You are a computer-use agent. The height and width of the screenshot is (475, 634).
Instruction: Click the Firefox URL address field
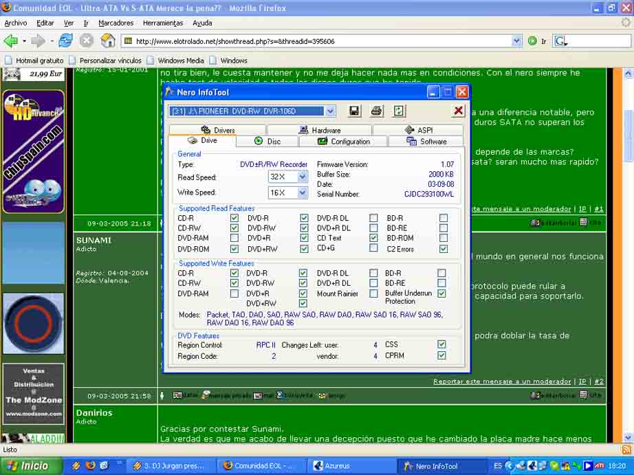(322, 41)
